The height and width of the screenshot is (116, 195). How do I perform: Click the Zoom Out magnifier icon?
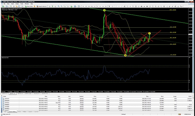(x=61, y=6)
